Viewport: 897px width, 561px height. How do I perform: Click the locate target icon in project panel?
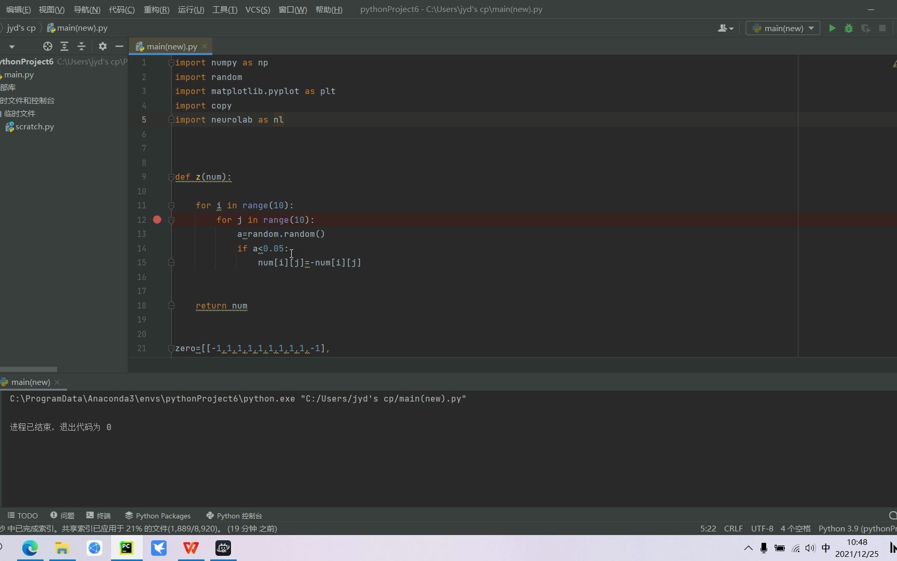coord(48,46)
